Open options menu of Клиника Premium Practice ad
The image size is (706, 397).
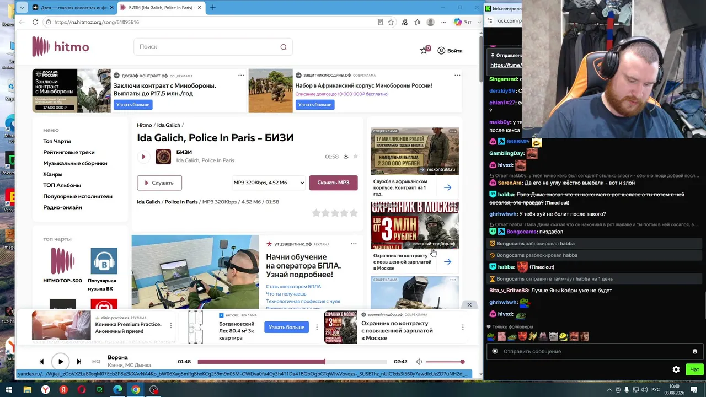coord(171,326)
